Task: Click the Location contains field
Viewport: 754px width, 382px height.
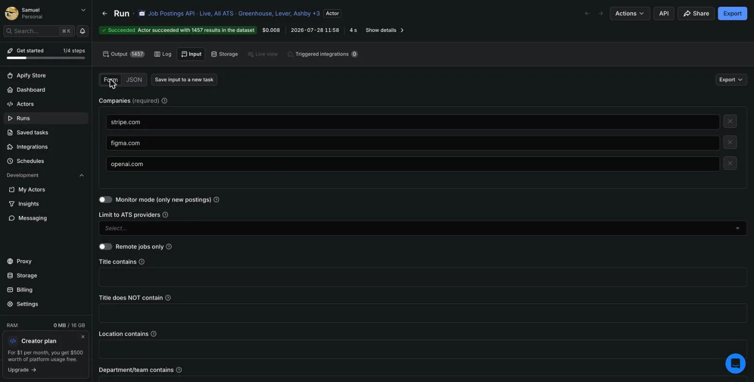Action: pos(422,349)
